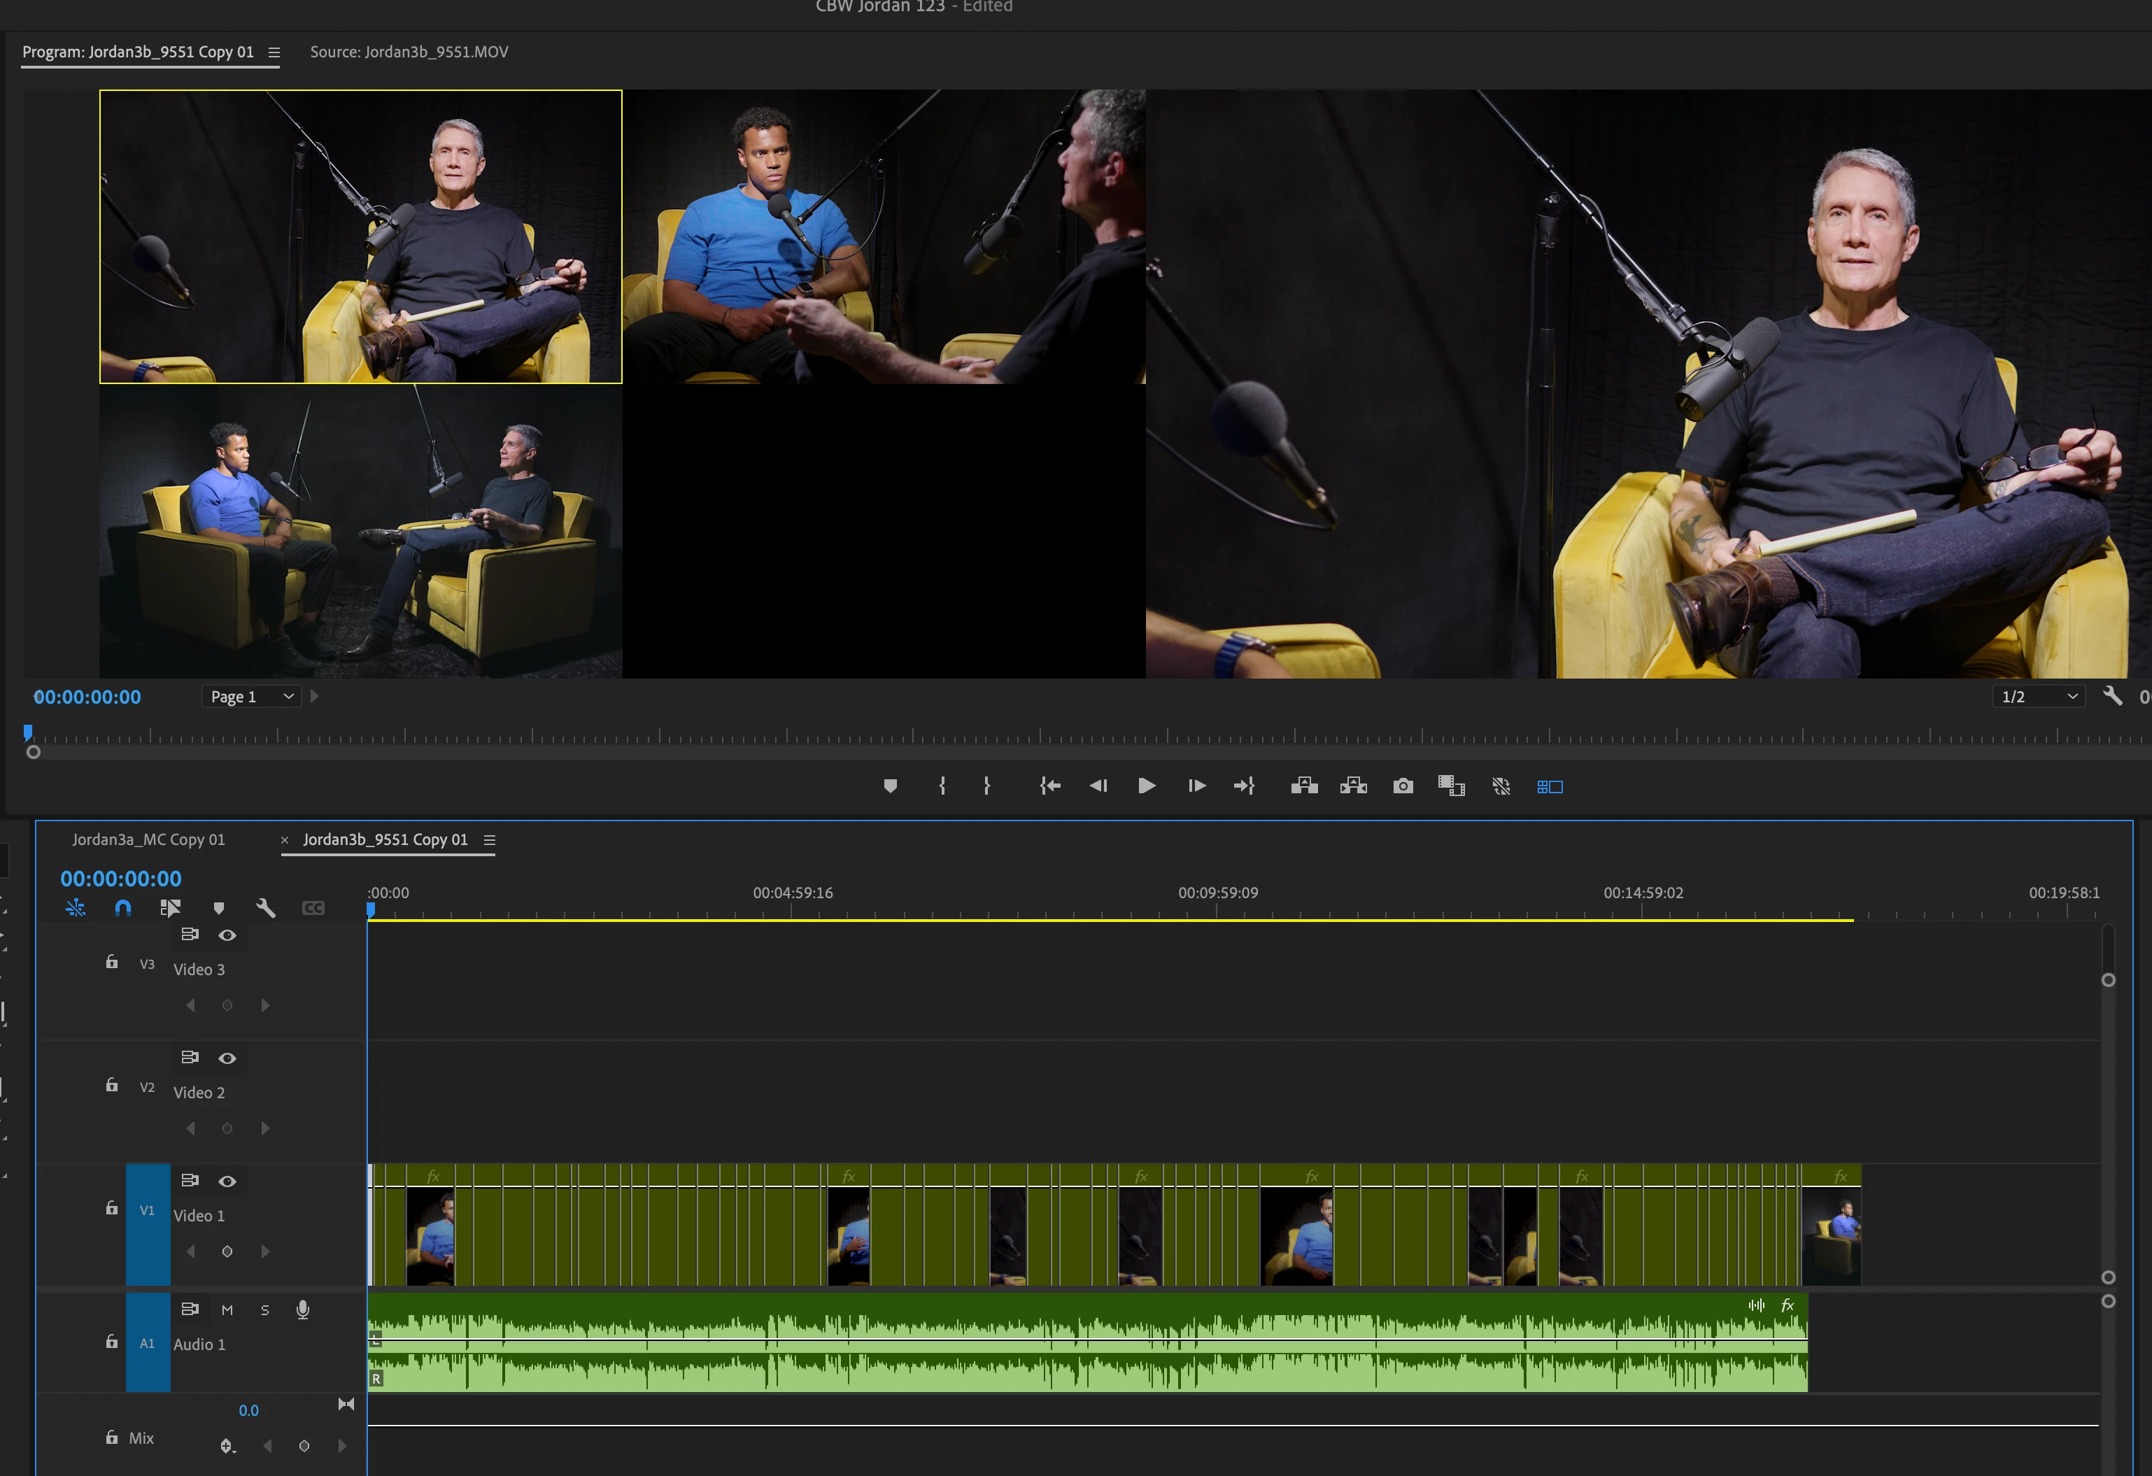Hide Video 3 track output eye
2152x1476 pixels.
pos(227,935)
